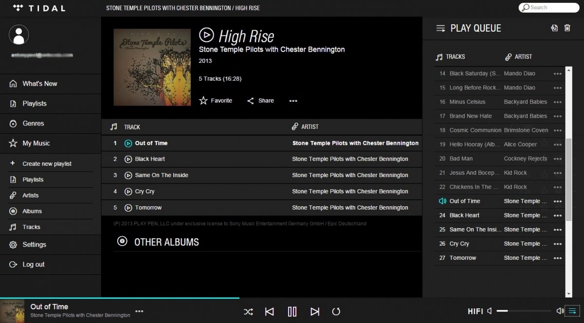Toggle play queue panel button
Image resolution: width=584 pixels, height=323 pixels.
point(573,311)
